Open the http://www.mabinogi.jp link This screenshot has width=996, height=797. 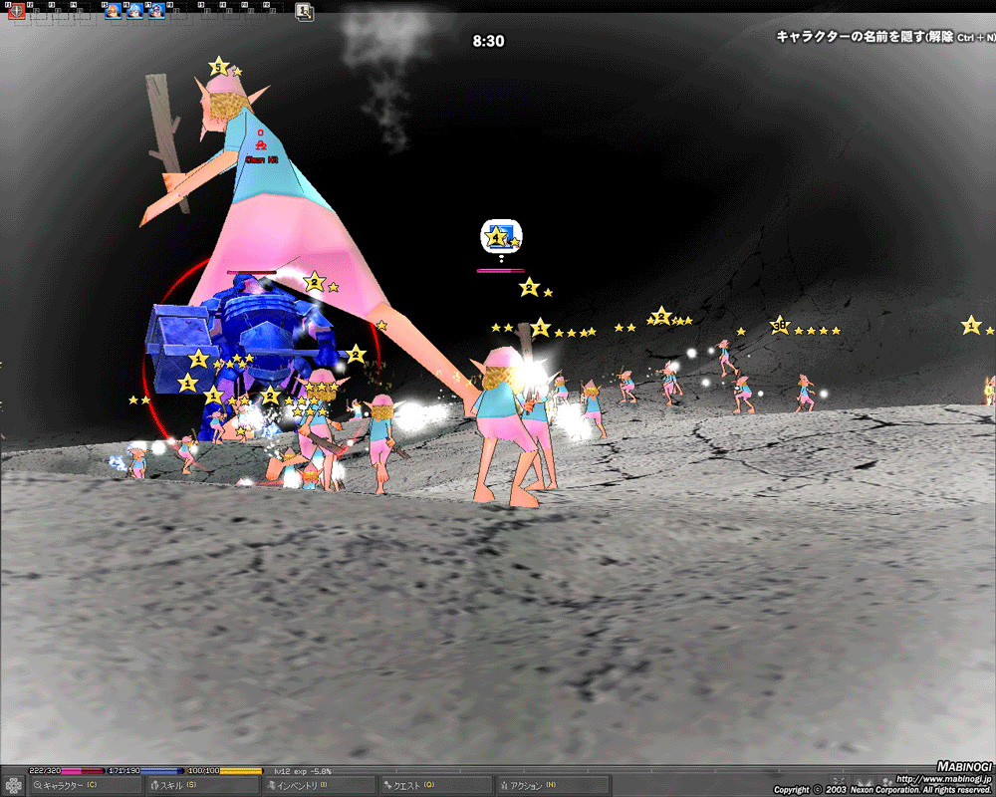click(944, 778)
